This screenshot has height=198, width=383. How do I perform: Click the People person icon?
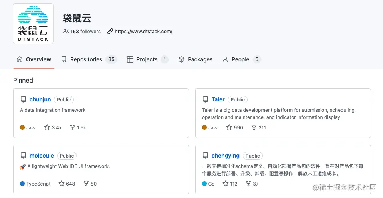click(x=225, y=59)
